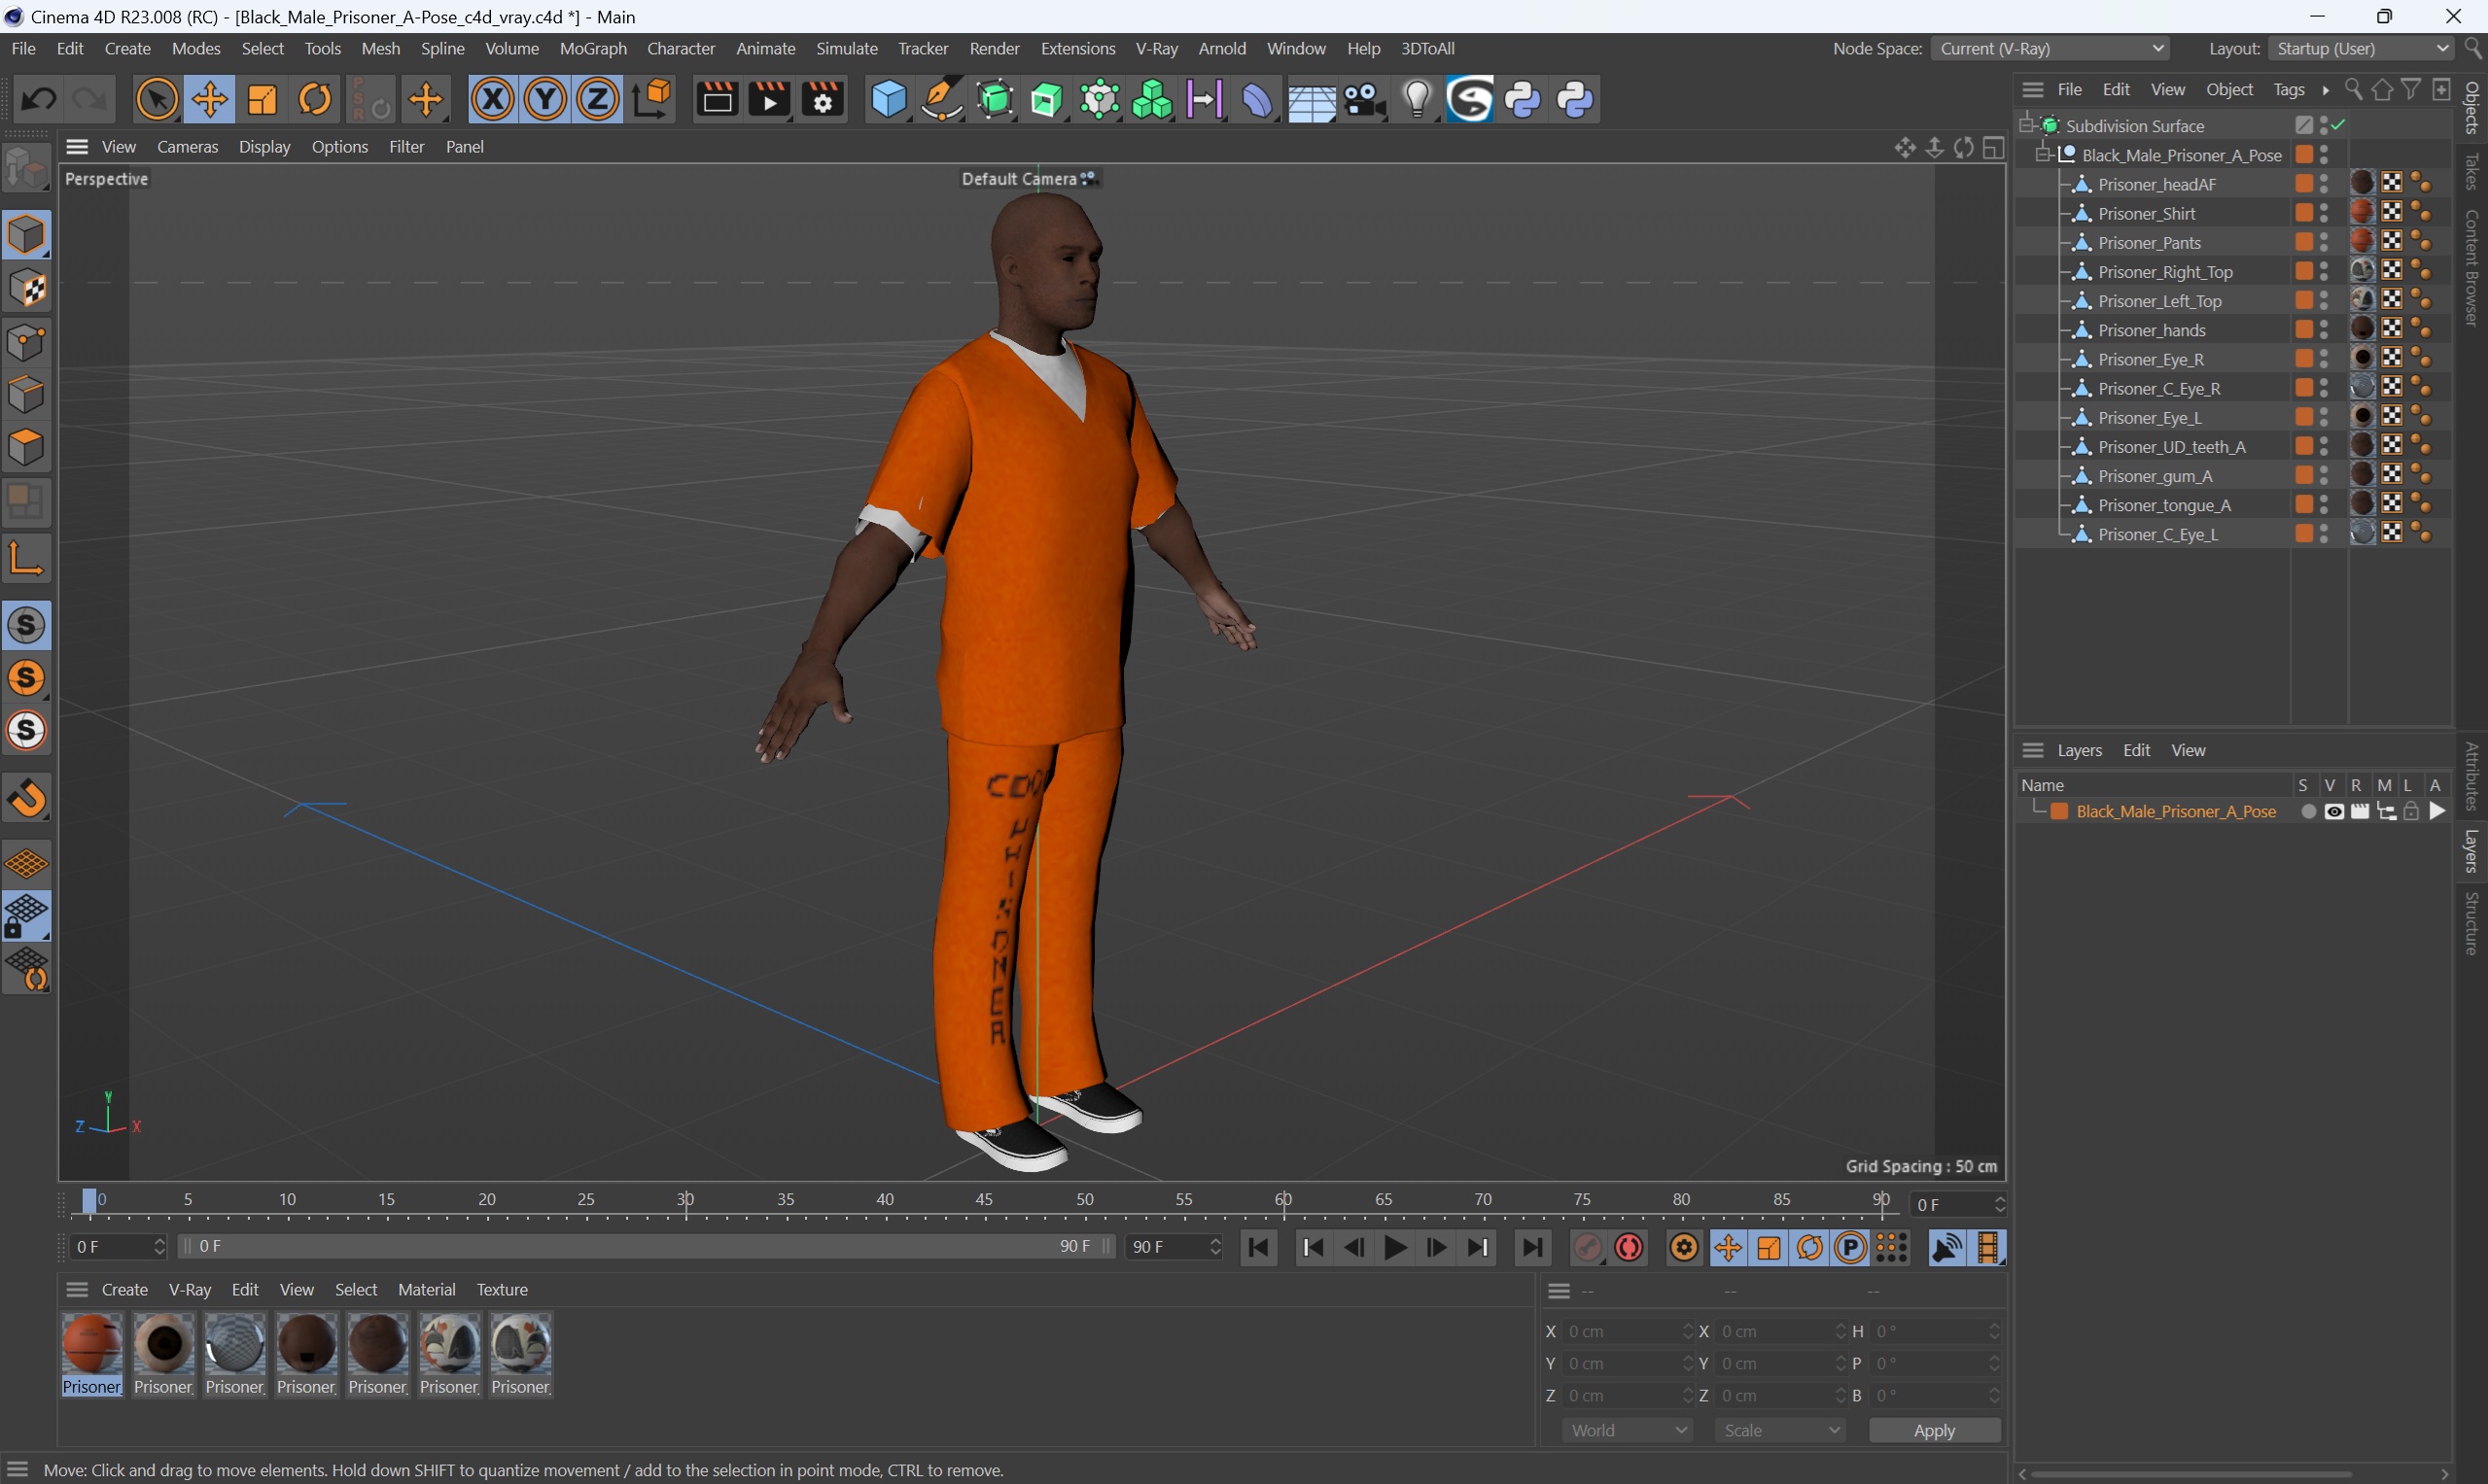This screenshot has width=2488, height=1484.
Task: Open Edit Render Settings icon
Action: [x=823, y=99]
